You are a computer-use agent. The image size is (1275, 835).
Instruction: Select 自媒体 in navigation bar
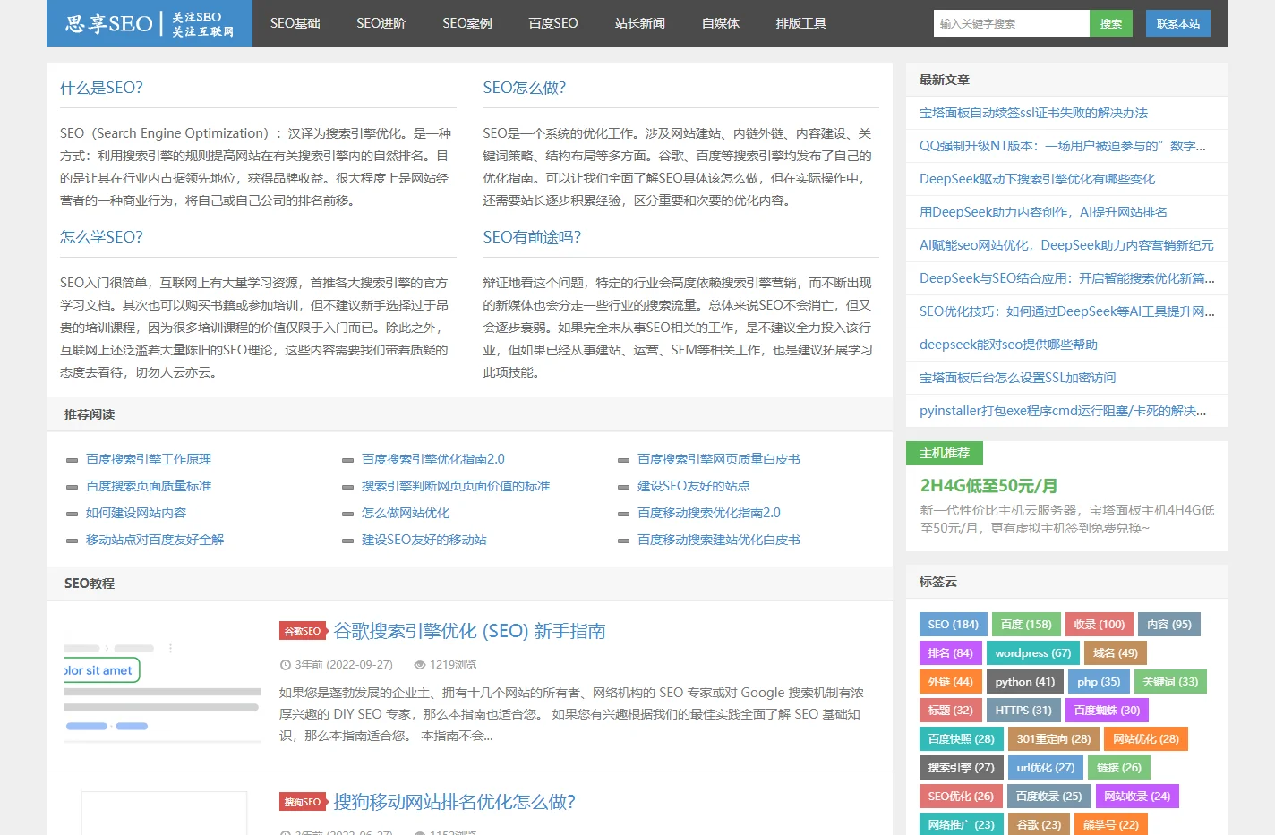point(721,23)
